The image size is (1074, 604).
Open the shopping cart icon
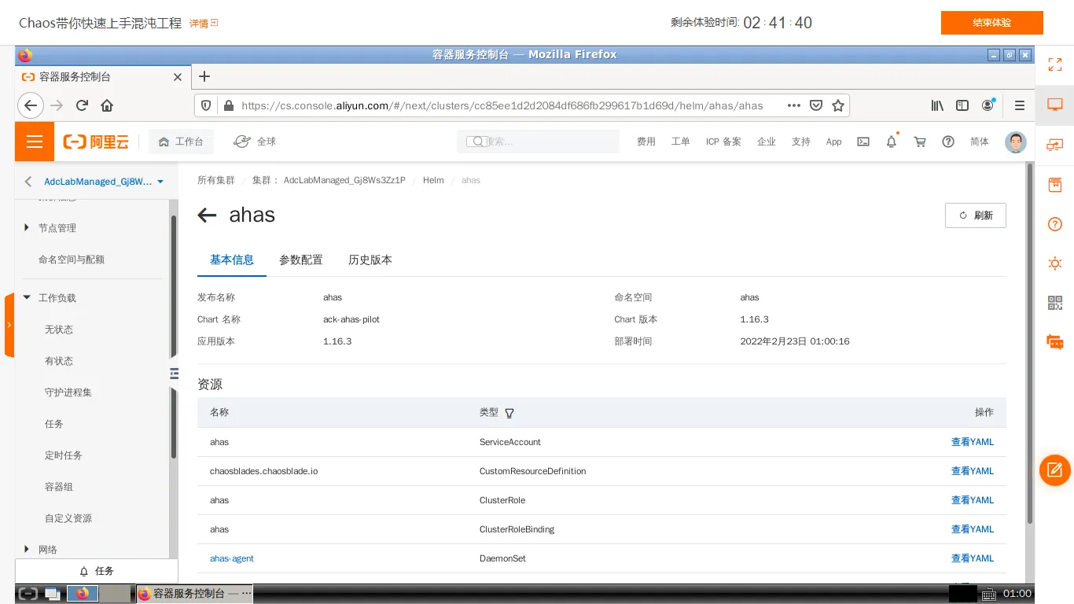pyautogui.click(x=920, y=142)
